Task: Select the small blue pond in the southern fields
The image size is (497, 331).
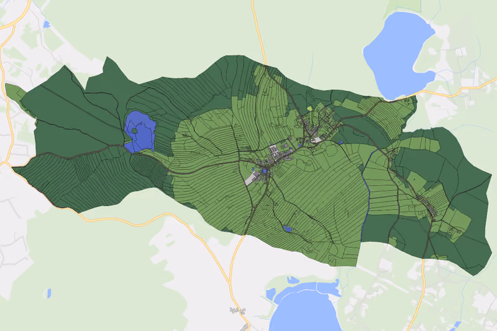Action: tap(288, 229)
